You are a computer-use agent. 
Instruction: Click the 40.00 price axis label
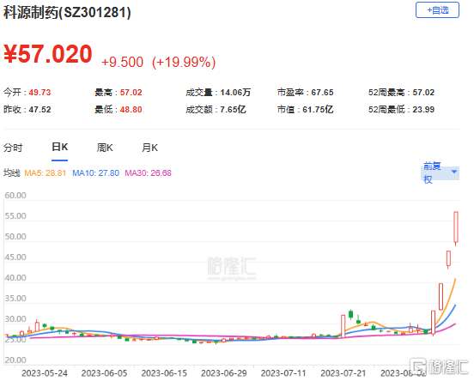click(15, 278)
